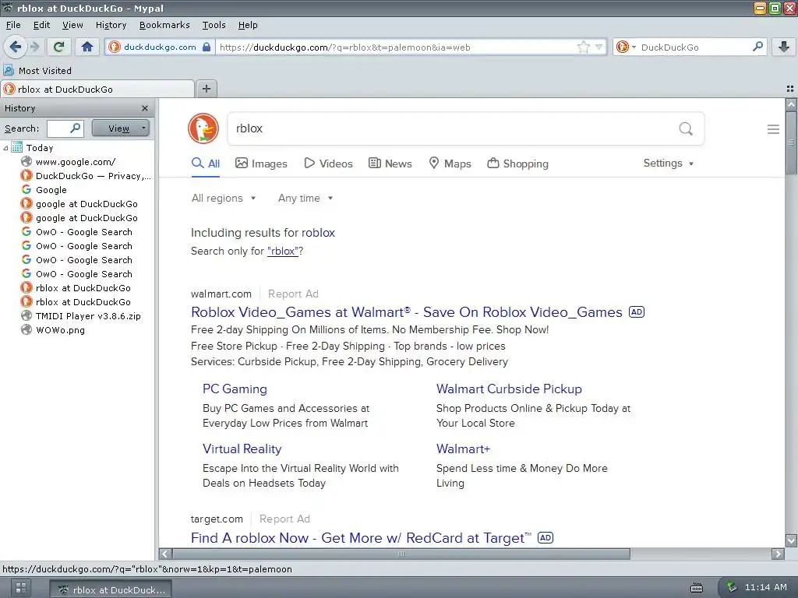Screen dimensions: 798x598
Task: Open the browser home page
Action: [87, 47]
